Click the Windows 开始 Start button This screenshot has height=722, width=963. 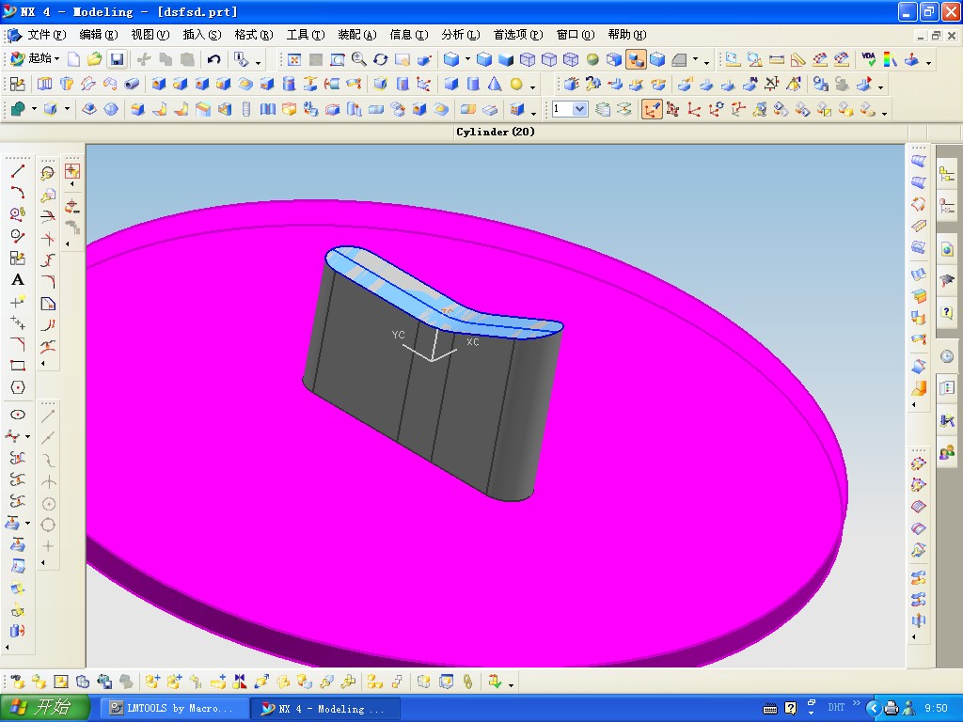[x=45, y=708]
